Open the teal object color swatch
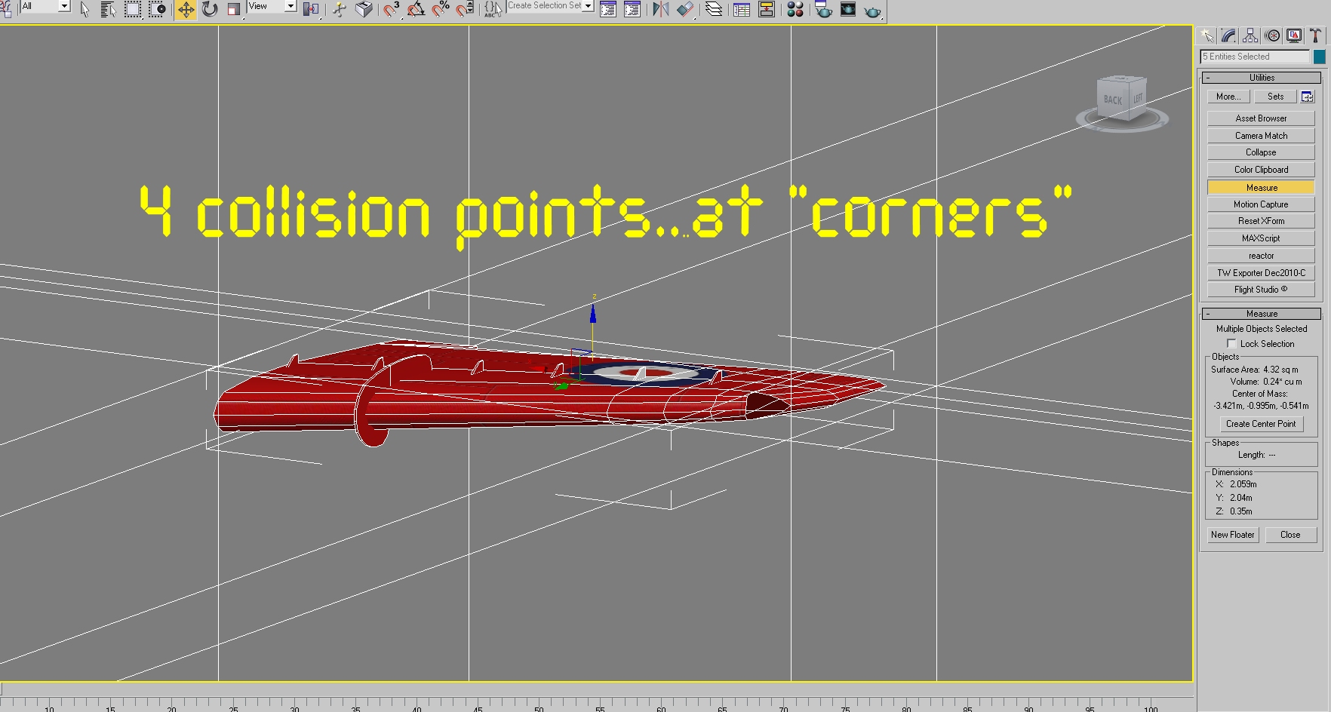The width and height of the screenshot is (1331, 712). click(1320, 57)
